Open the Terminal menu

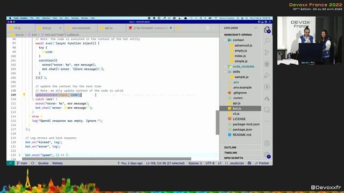(x=75, y=18)
